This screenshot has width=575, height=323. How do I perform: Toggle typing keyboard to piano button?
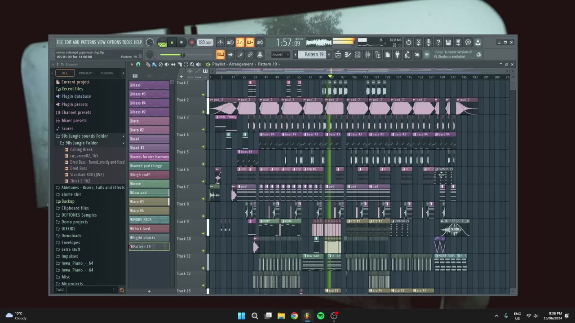220,55
